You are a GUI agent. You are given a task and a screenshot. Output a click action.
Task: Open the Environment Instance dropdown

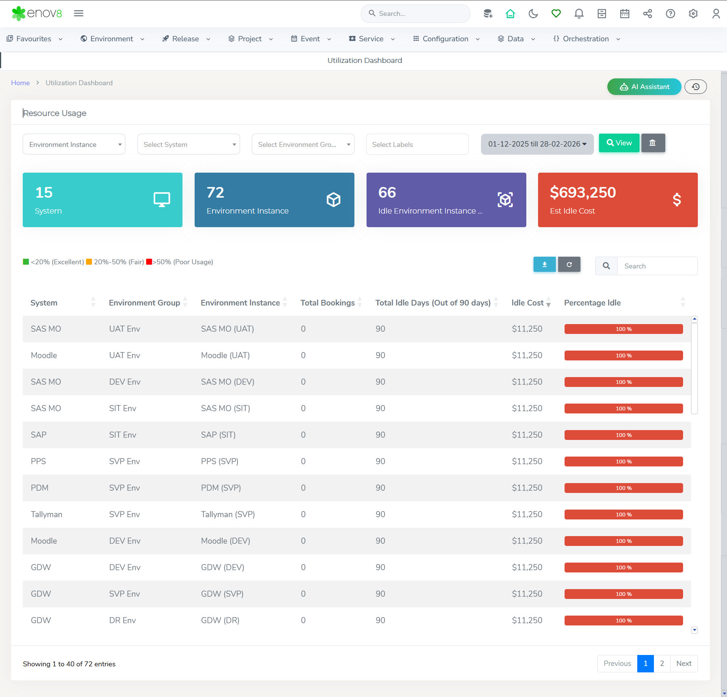tap(74, 144)
